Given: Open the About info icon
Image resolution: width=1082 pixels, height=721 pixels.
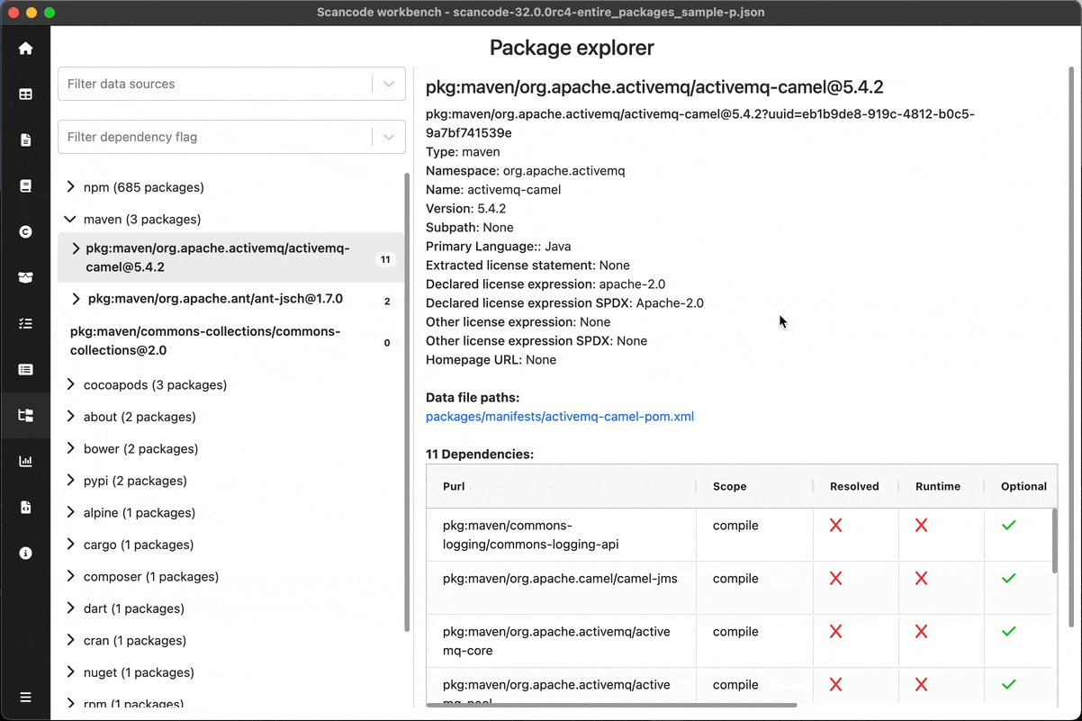Looking at the screenshot, I should tap(25, 553).
